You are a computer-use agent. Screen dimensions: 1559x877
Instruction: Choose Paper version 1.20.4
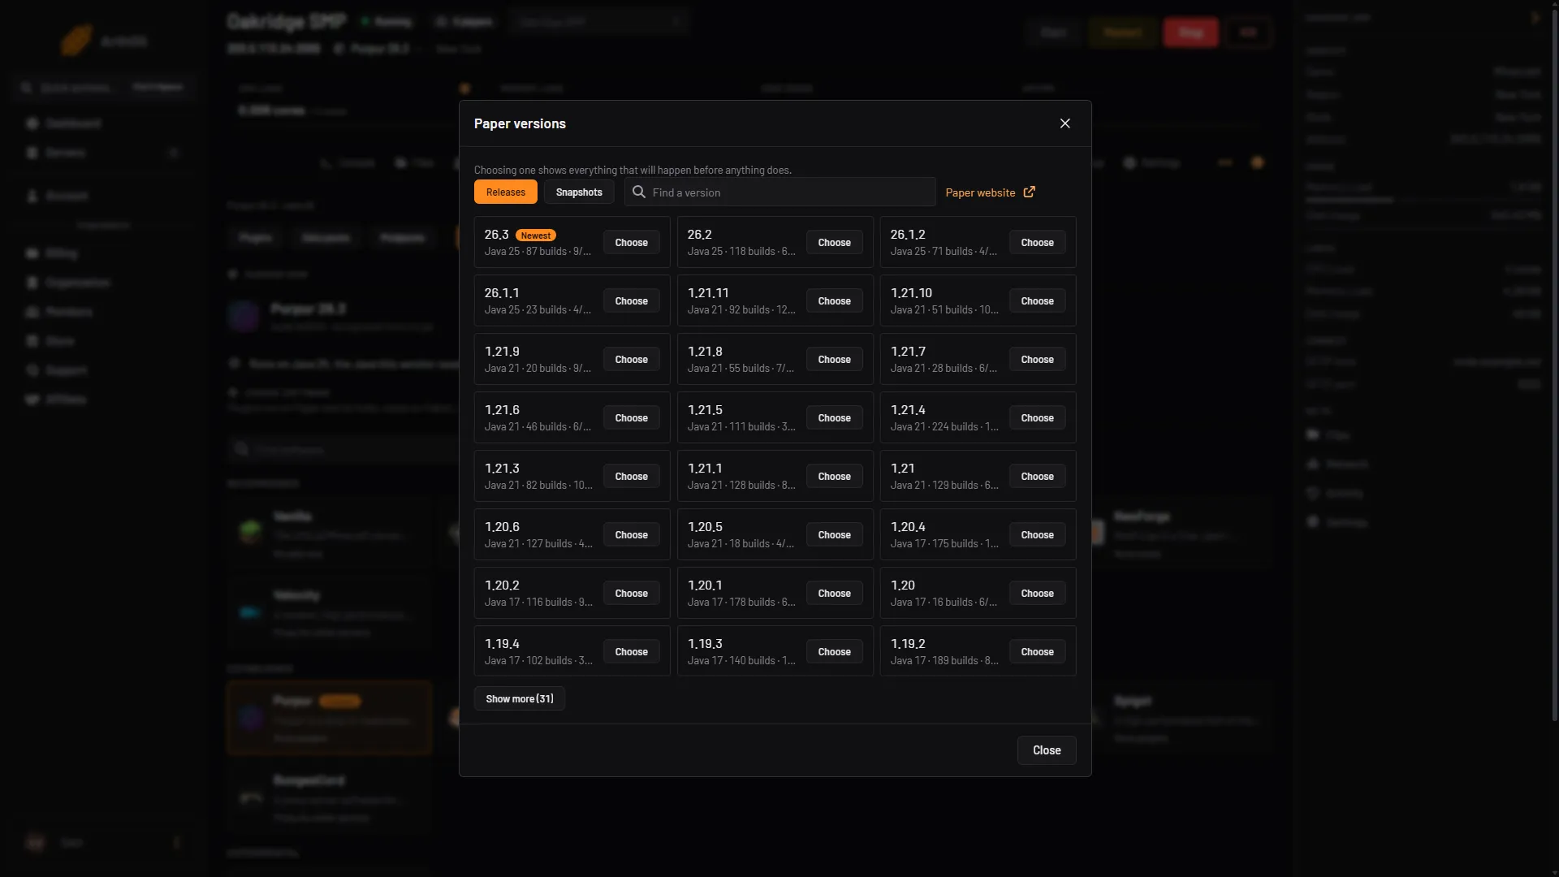[x=1038, y=535]
